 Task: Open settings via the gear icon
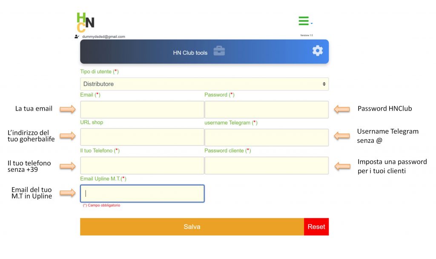pos(318,51)
